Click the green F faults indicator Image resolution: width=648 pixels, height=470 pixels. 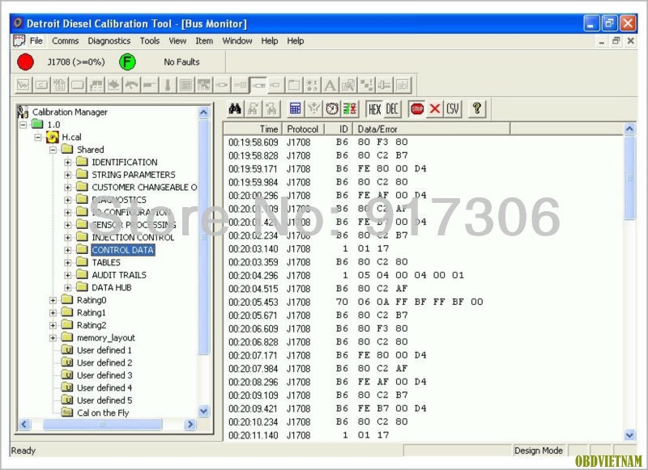coord(127,62)
